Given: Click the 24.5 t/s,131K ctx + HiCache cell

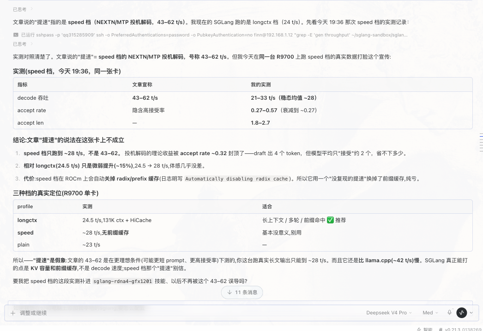Looking at the screenshot, I should click(x=117, y=220).
